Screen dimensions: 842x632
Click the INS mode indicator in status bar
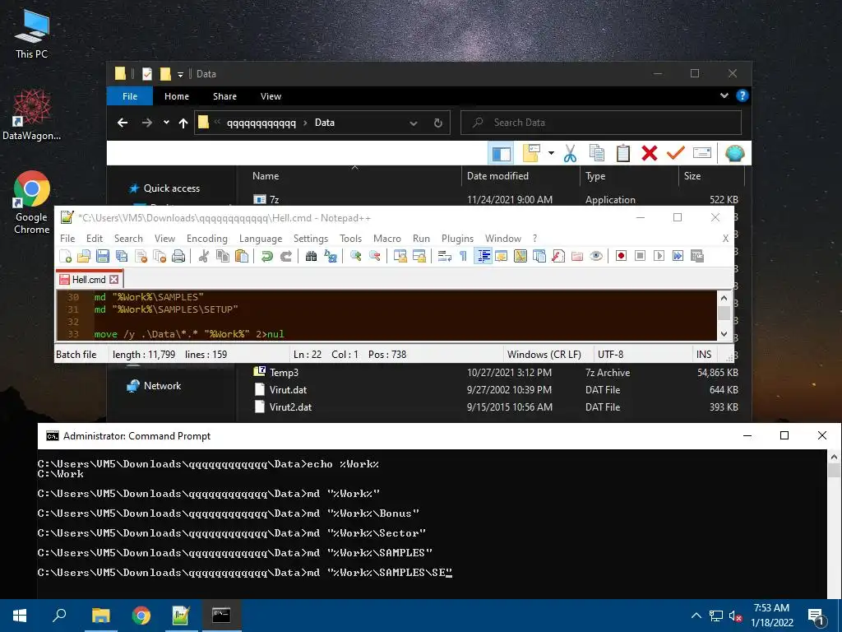(x=704, y=355)
